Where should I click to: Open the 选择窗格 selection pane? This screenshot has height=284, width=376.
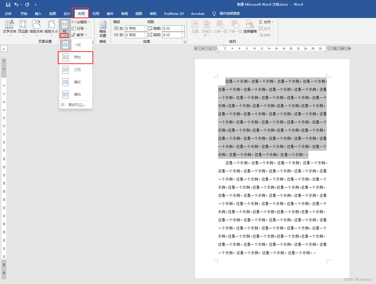[x=250, y=27]
